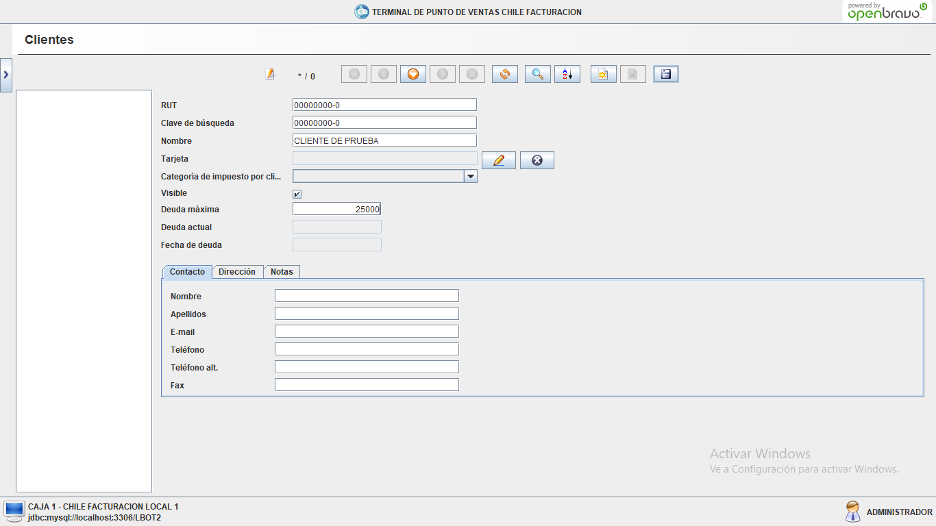Go to the previous record

point(384,74)
